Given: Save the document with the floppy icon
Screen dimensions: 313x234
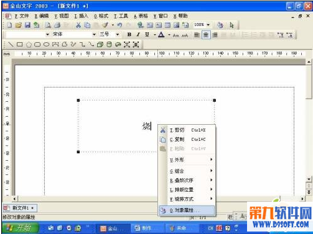Looking at the screenshot, I should (27, 25).
